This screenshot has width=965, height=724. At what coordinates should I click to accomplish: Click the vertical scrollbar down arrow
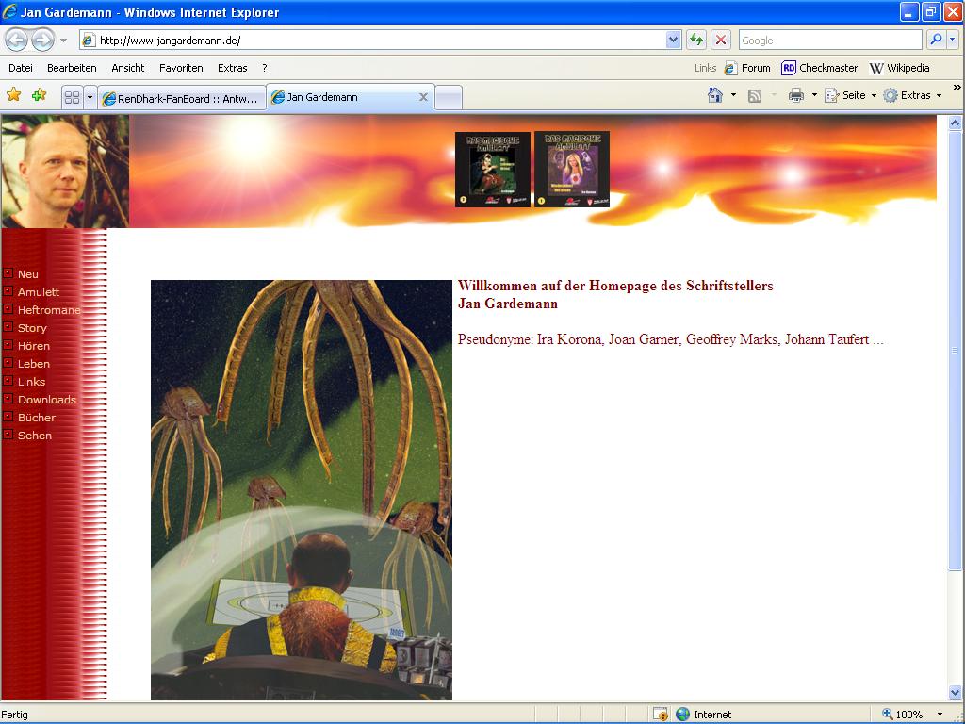pyautogui.click(x=956, y=693)
